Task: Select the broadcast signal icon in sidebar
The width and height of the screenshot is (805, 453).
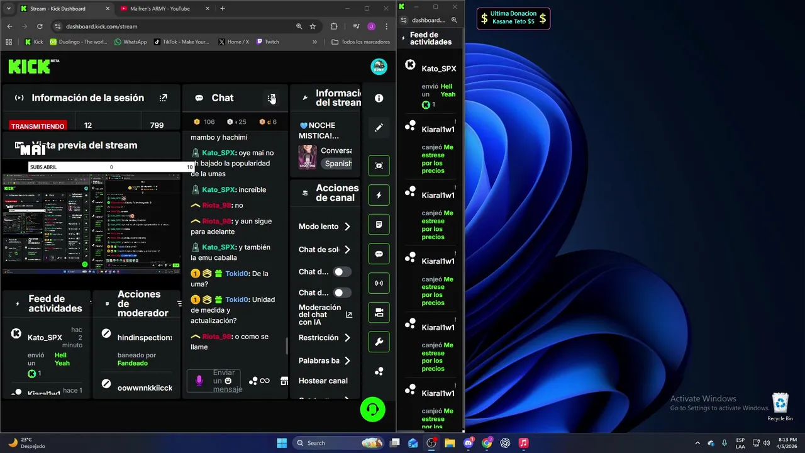Action: coord(379,283)
